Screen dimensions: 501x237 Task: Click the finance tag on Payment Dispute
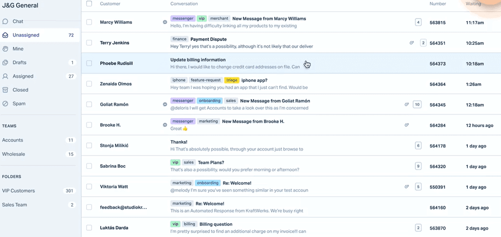click(179, 39)
